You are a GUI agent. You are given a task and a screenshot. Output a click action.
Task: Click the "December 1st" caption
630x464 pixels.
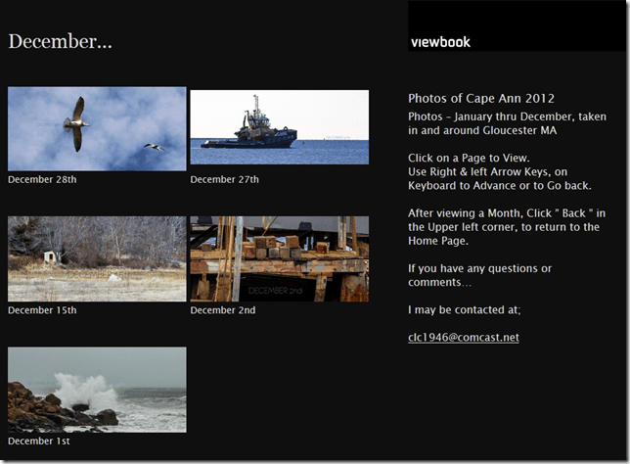pyautogui.click(x=38, y=441)
